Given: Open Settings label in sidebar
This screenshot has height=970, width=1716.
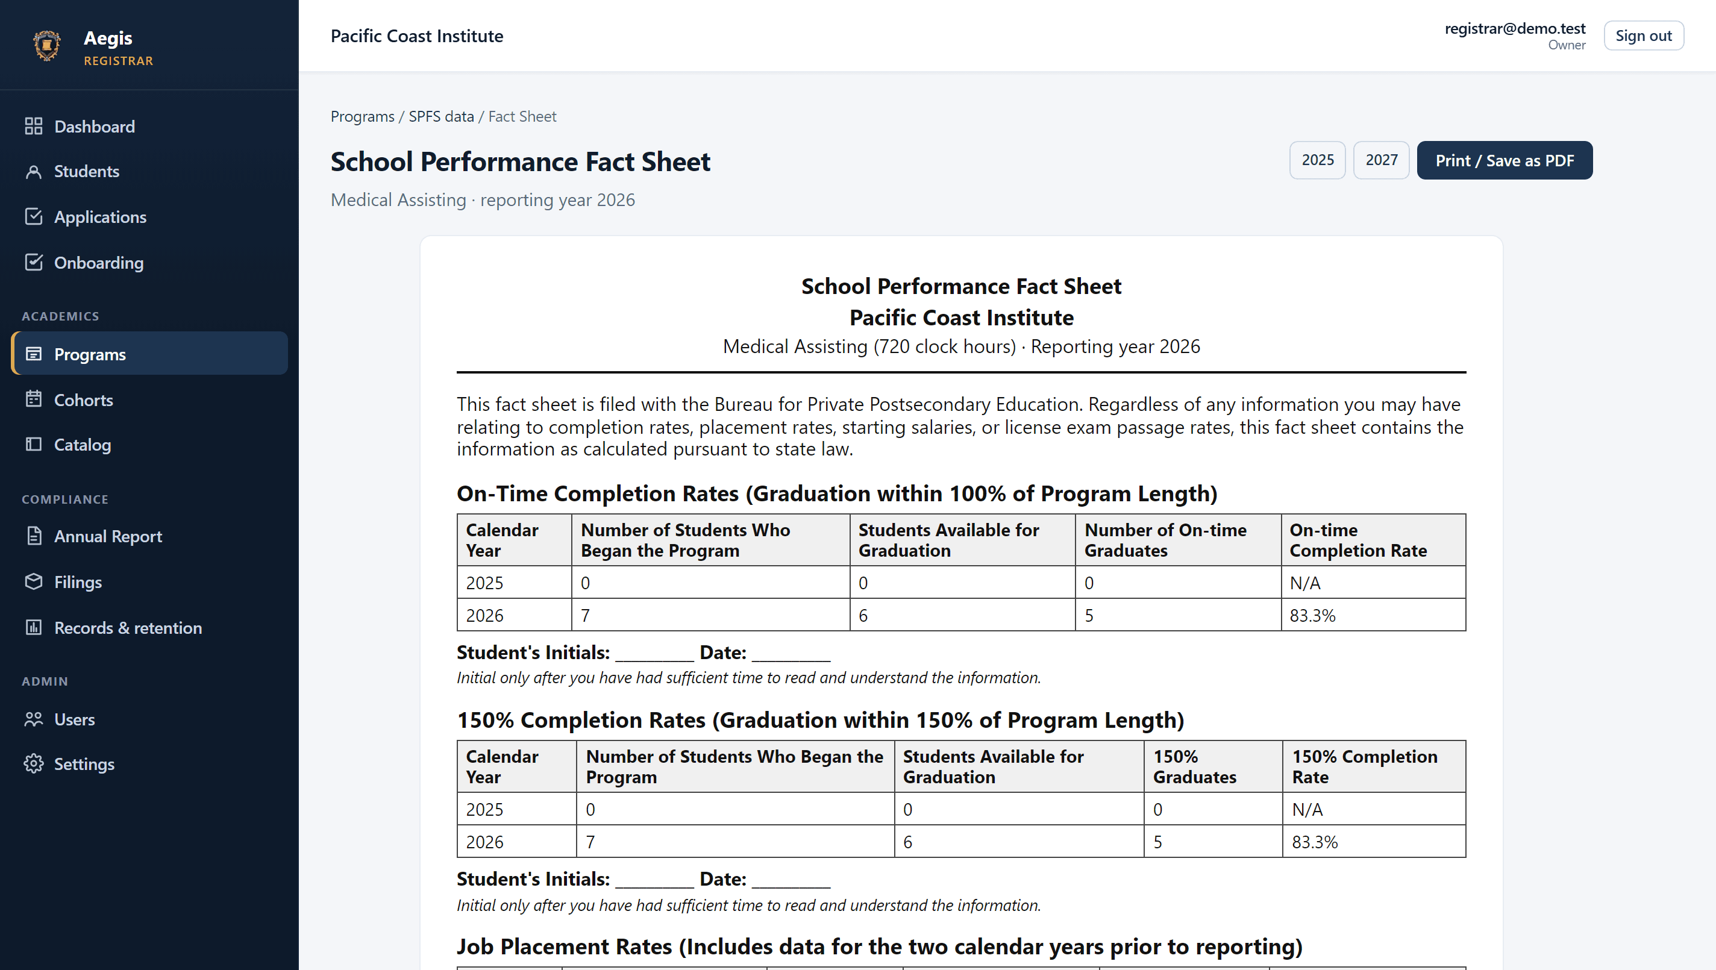Looking at the screenshot, I should (x=84, y=764).
